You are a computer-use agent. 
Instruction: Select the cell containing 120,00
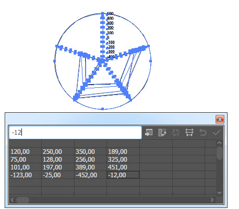click(25, 152)
